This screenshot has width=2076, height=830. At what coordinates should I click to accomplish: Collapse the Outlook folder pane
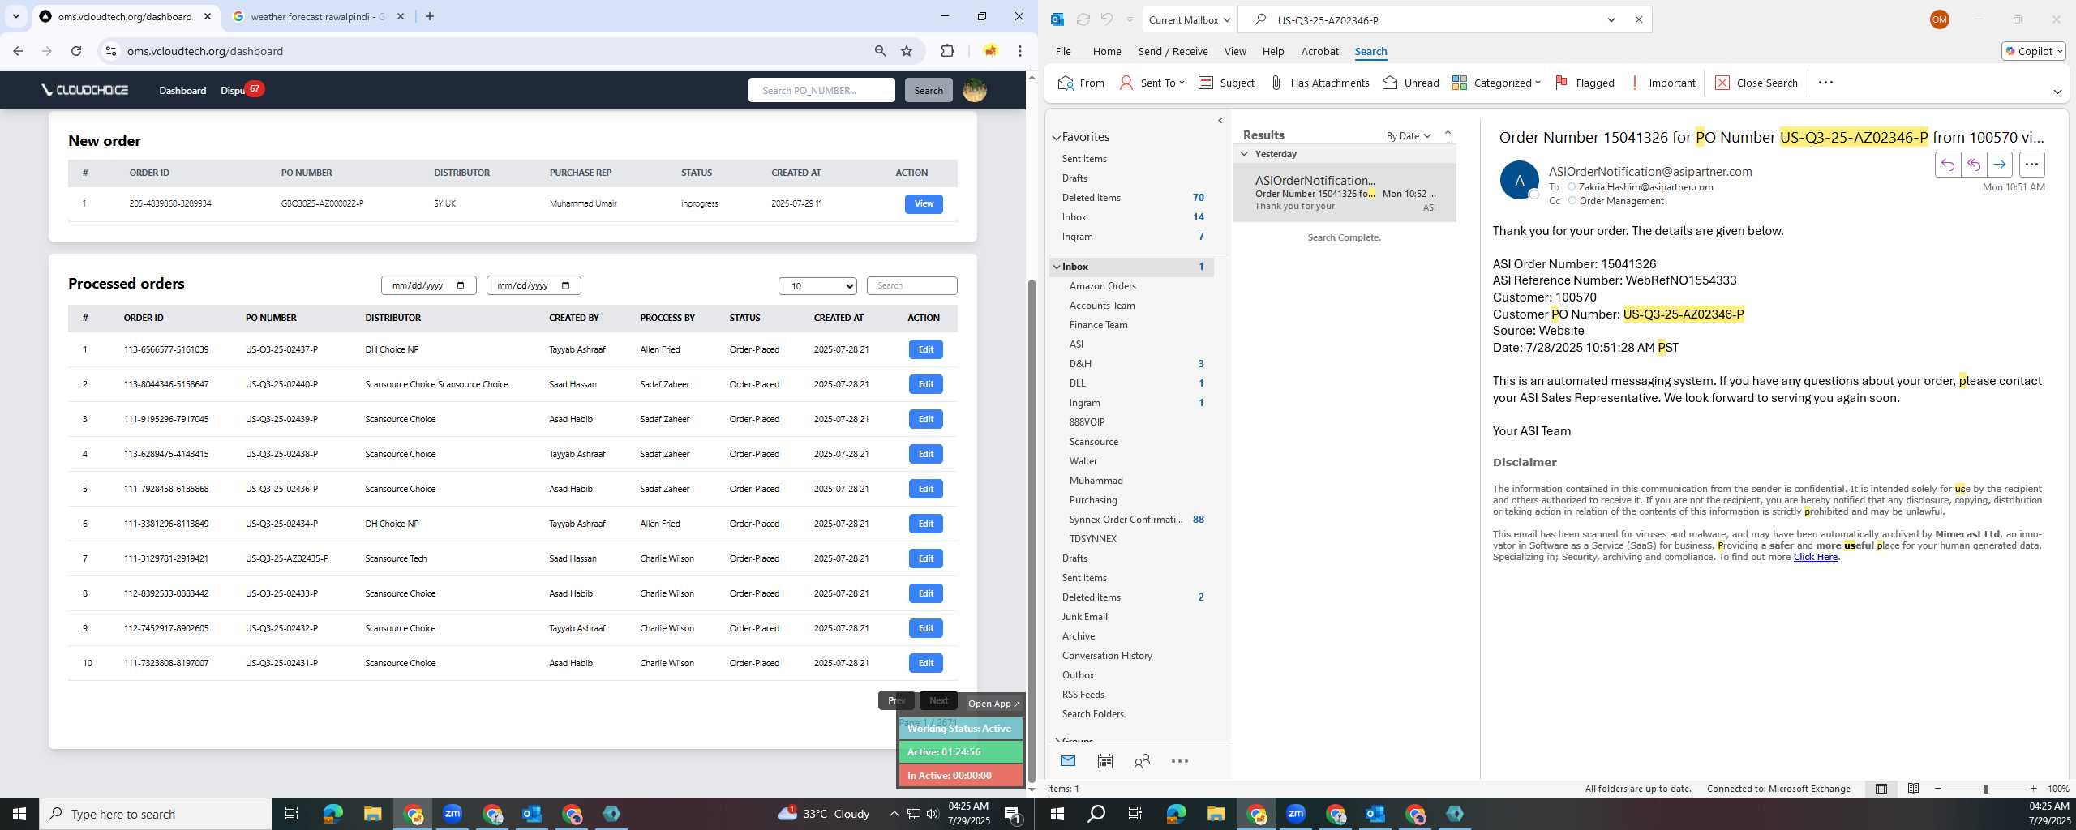click(1220, 121)
